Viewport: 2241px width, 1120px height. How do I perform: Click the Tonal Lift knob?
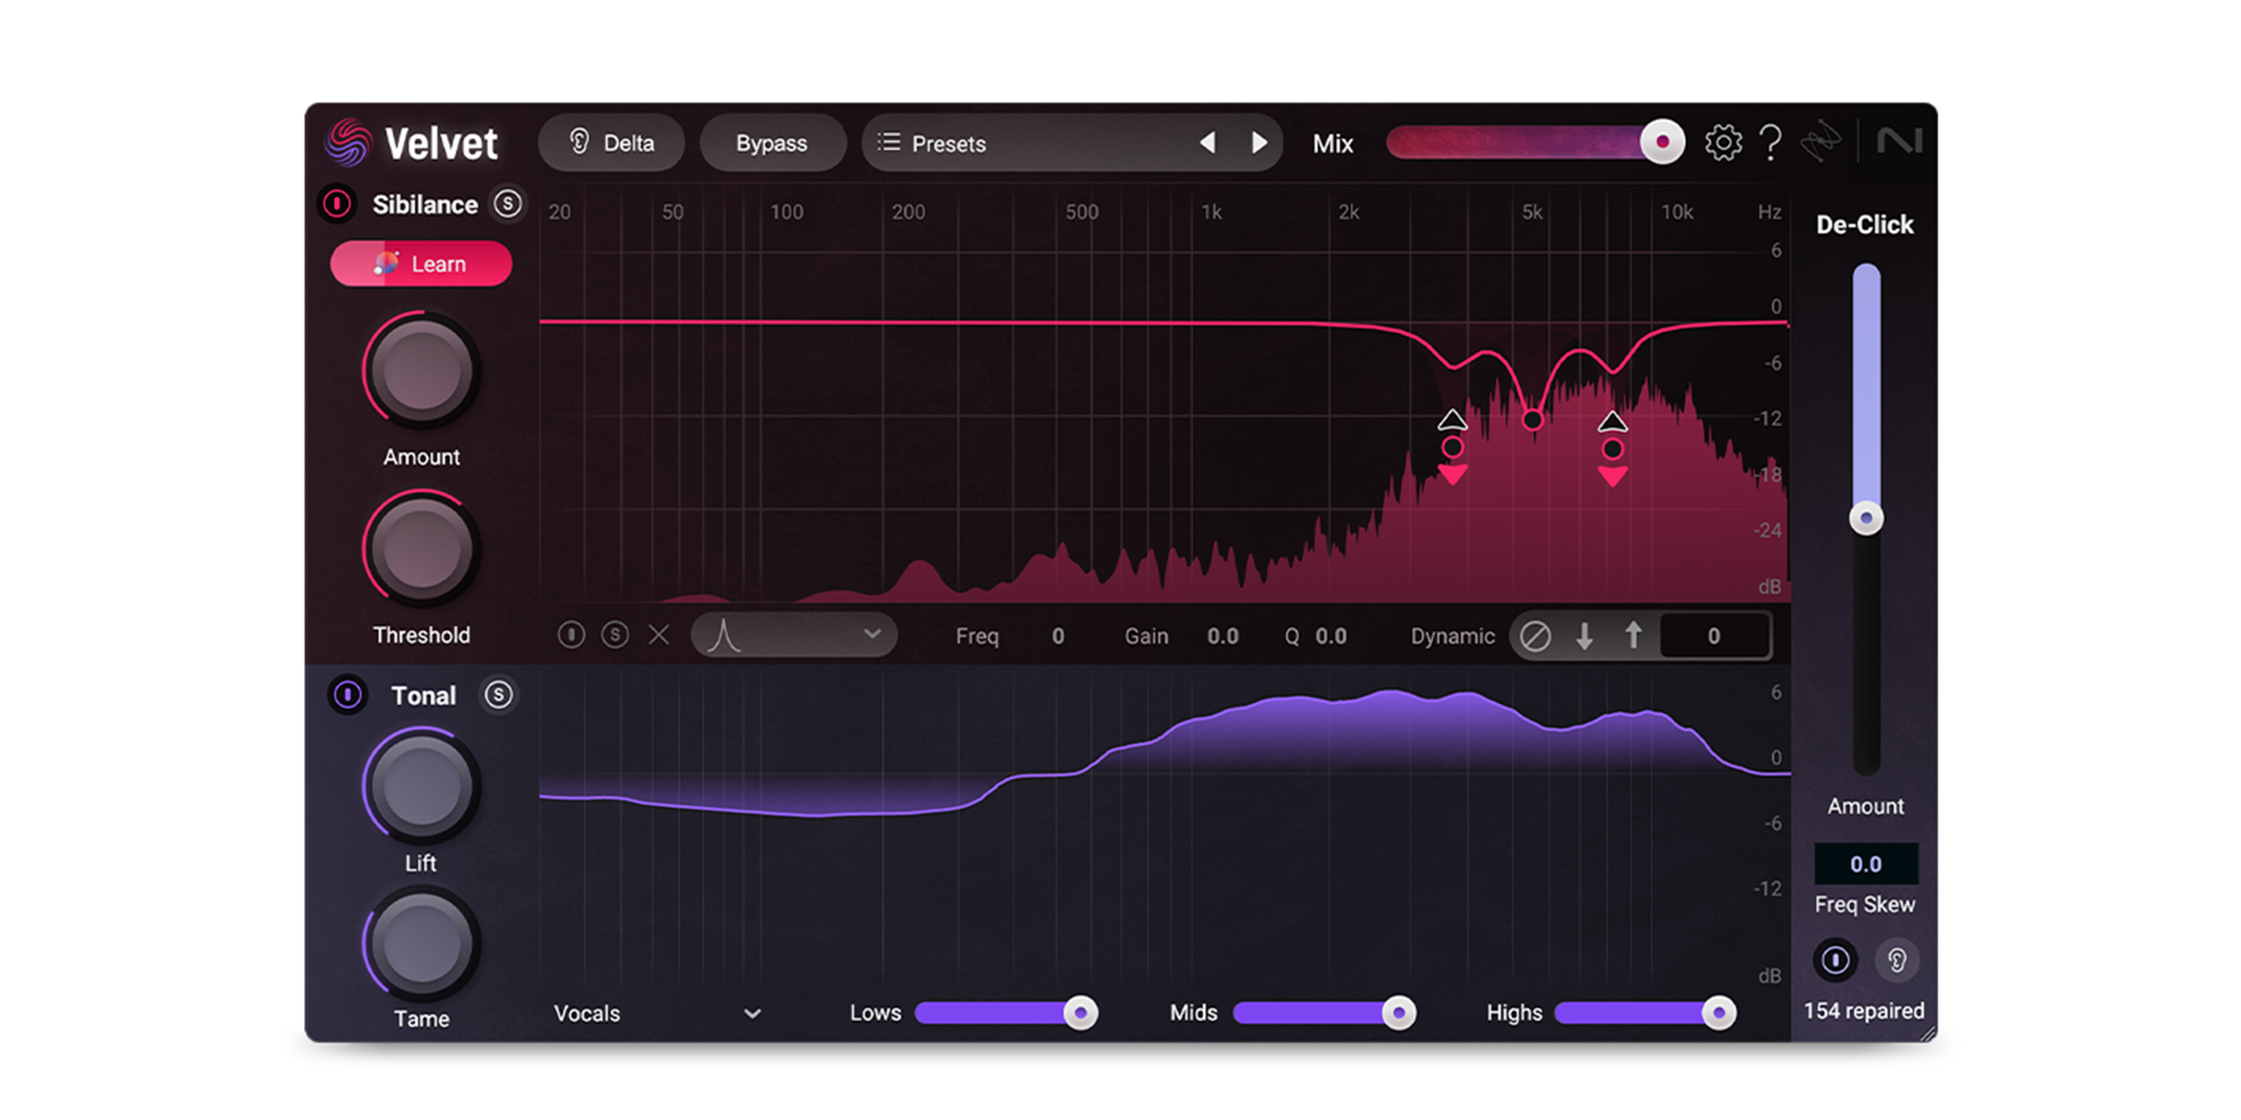pos(421,787)
